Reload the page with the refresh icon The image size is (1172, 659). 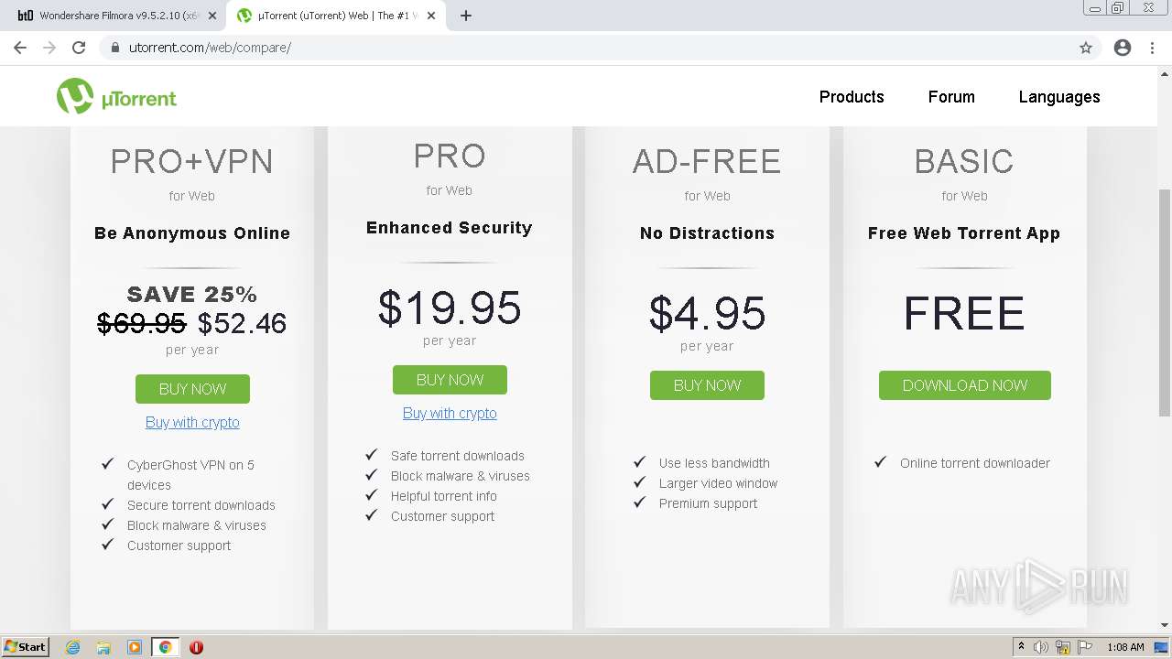coord(79,48)
